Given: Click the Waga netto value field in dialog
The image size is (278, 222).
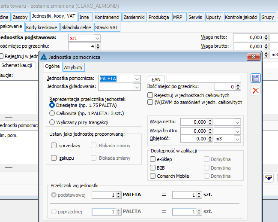Looking at the screenshot, I should [x=194, y=122].
